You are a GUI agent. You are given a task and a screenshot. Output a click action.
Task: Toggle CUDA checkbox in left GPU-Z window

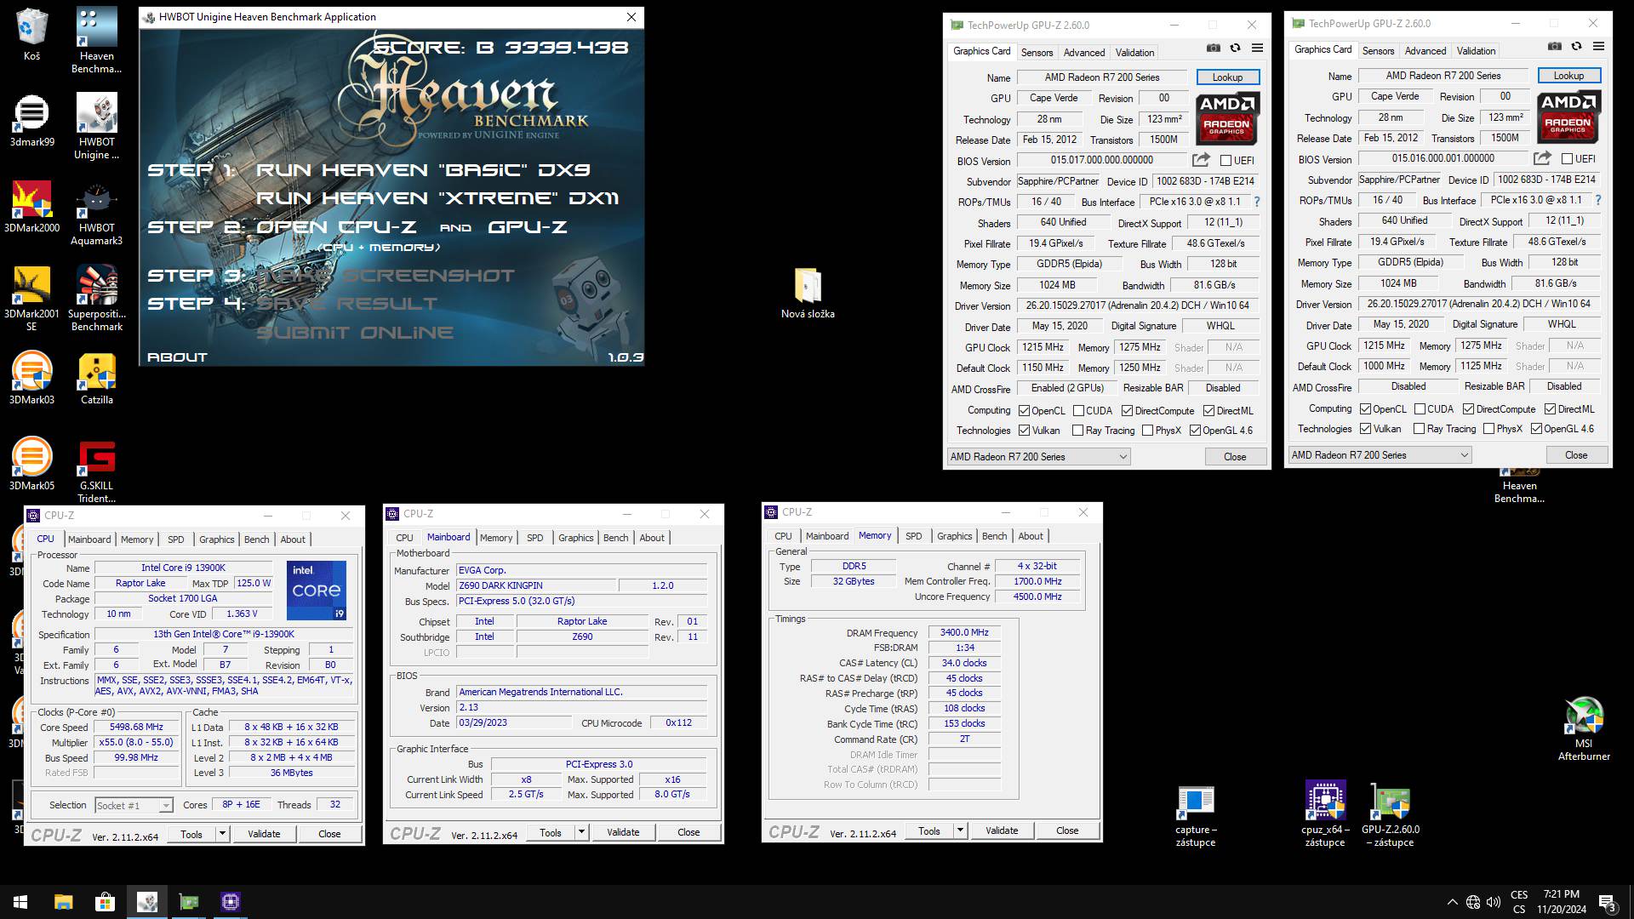tap(1078, 411)
